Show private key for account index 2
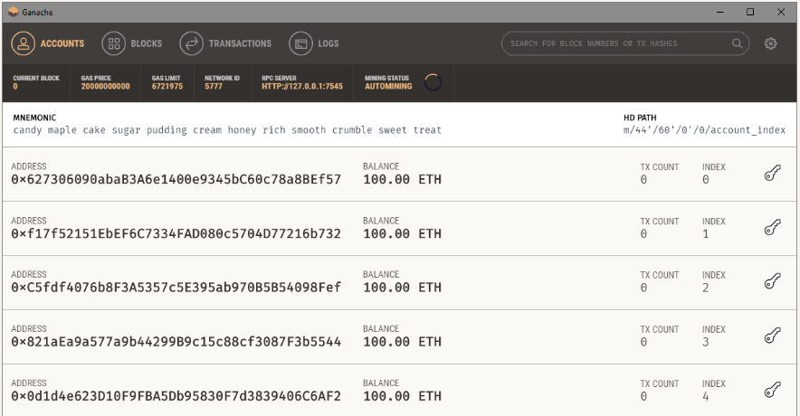Viewport: 800px width, 416px height. pyautogui.click(x=773, y=281)
